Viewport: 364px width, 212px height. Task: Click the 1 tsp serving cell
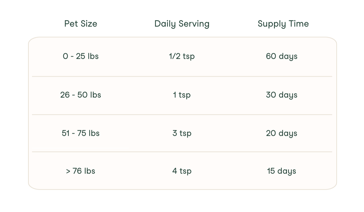click(182, 95)
